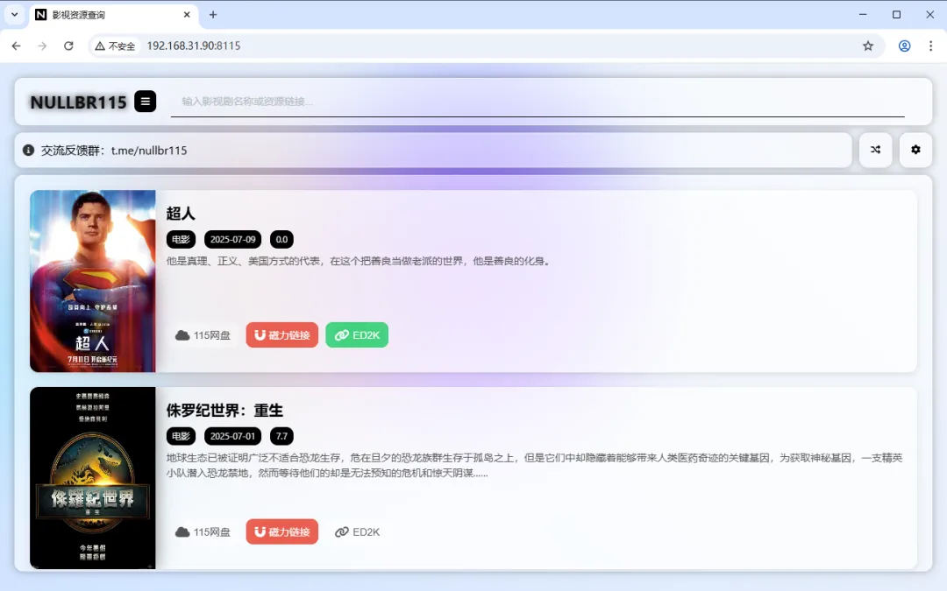Click the shuffle random recommendation icon
The width and height of the screenshot is (947, 591).
coord(874,150)
